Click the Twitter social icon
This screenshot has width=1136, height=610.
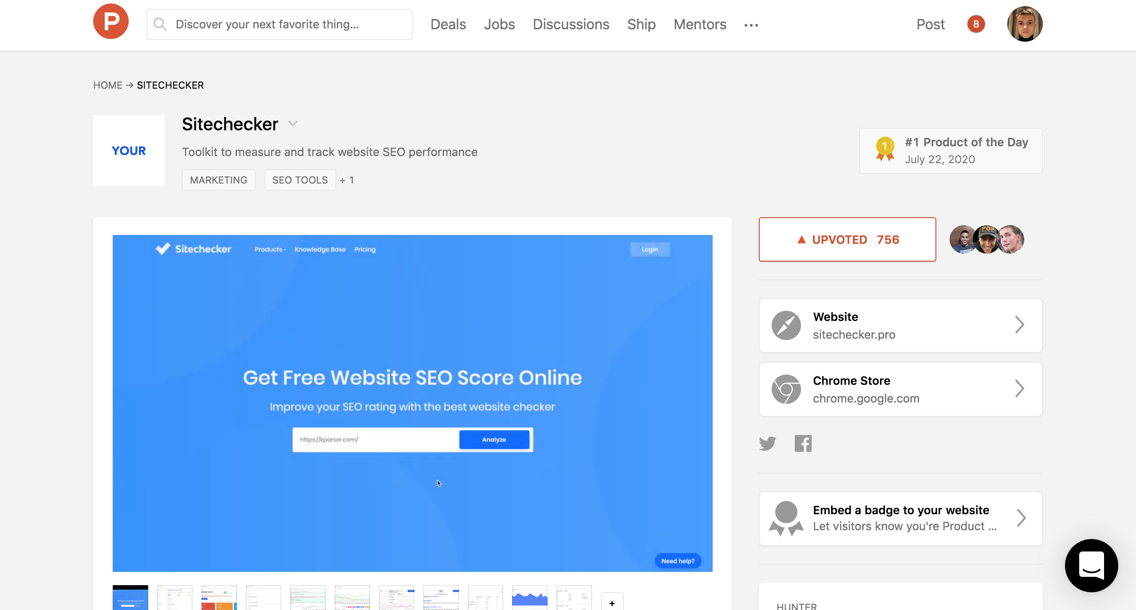tap(769, 443)
